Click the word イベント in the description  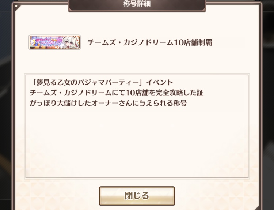point(160,82)
